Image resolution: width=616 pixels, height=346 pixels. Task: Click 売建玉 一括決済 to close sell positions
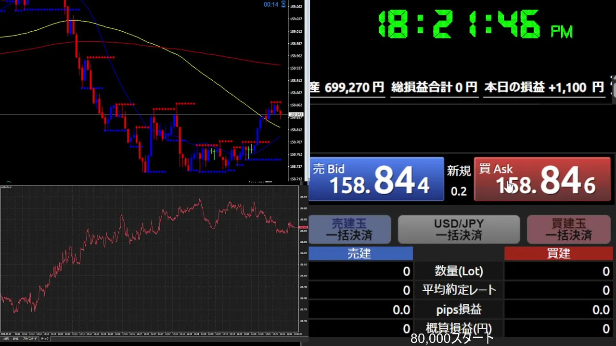(x=349, y=230)
